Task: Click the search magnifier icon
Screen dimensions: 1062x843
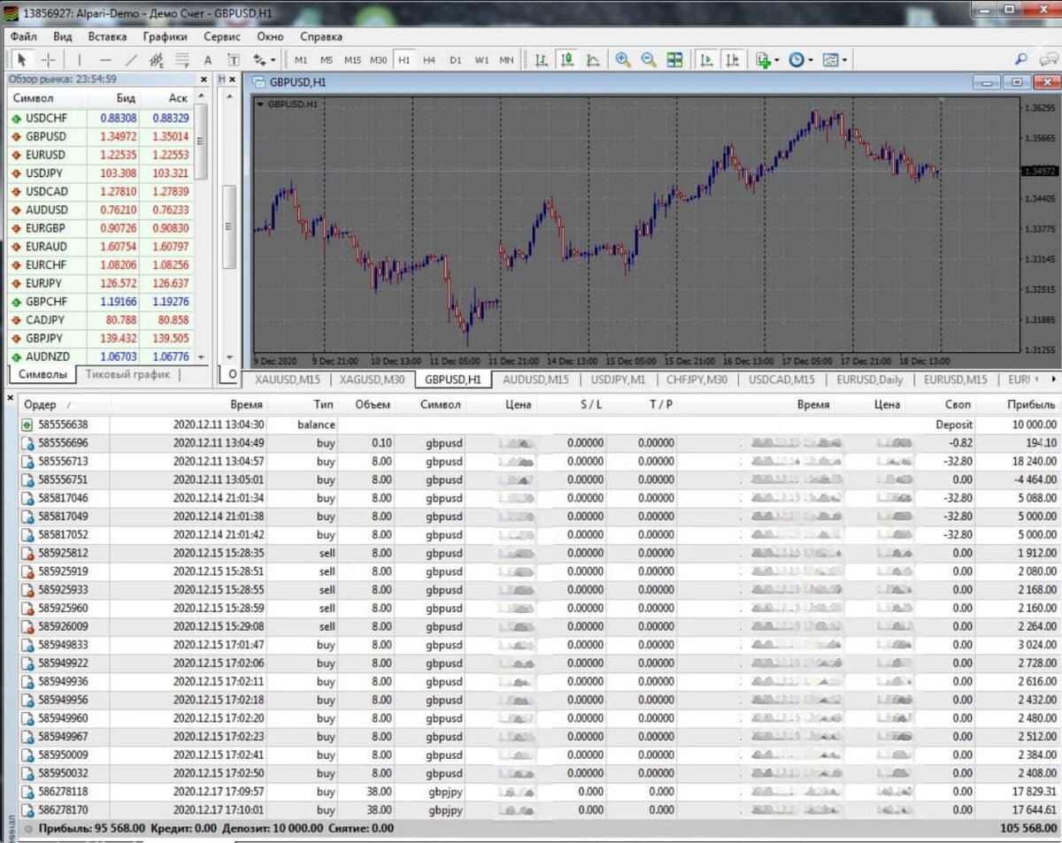Action: (x=1021, y=60)
